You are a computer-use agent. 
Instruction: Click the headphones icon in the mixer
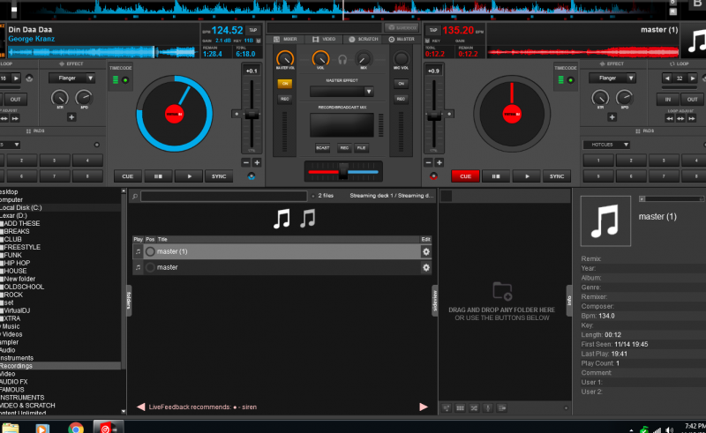(342, 59)
